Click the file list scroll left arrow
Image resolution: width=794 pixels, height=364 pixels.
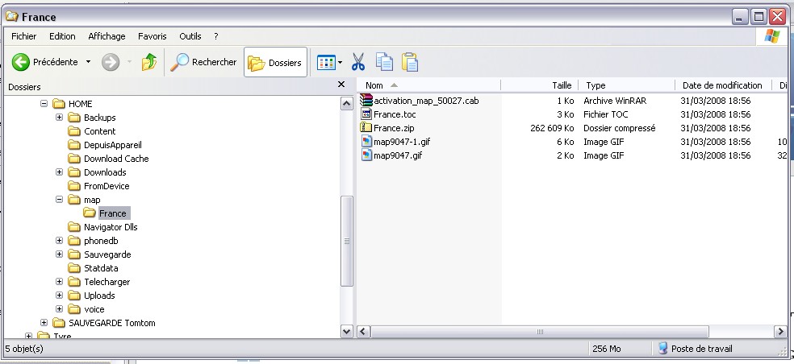pos(364,332)
